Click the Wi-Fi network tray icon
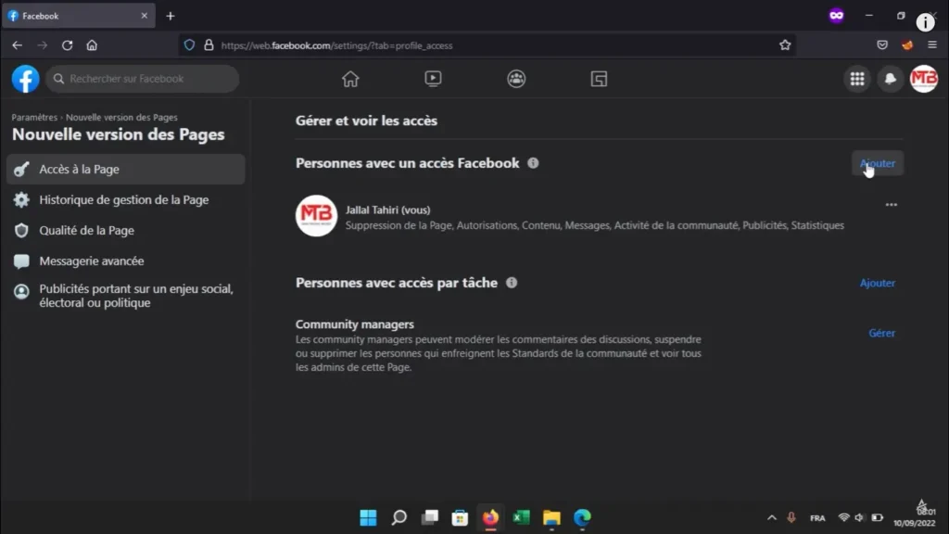The width and height of the screenshot is (949, 534). point(843,517)
